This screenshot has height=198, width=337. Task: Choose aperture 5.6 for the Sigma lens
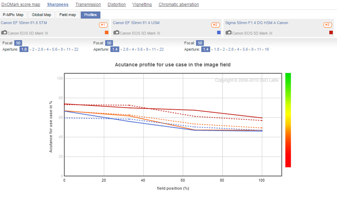click(x=245, y=49)
